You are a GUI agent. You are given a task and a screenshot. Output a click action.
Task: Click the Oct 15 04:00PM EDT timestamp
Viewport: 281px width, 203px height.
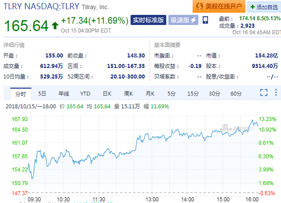click(86, 31)
